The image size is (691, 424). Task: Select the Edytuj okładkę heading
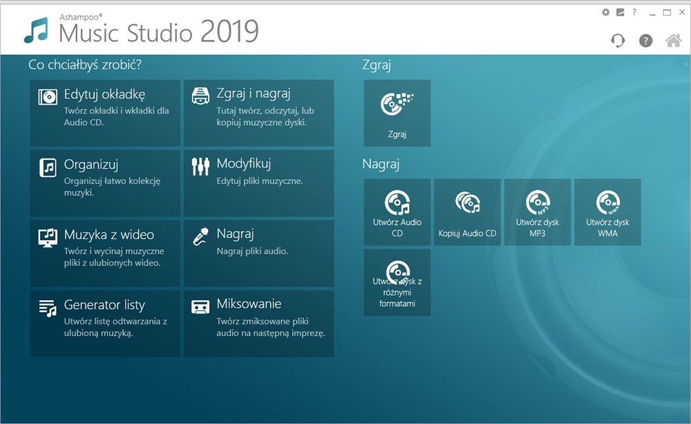pyautogui.click(x=104, y=95)
